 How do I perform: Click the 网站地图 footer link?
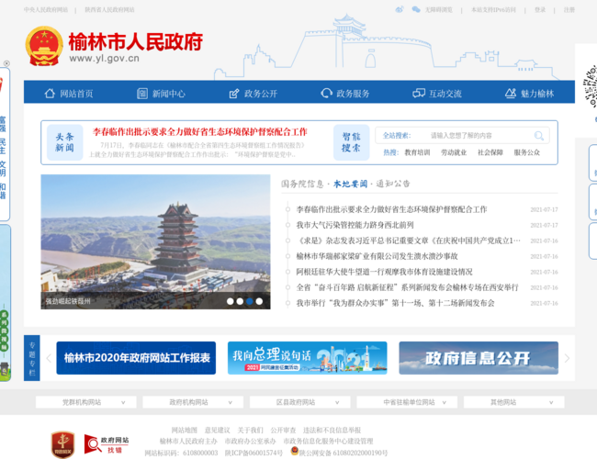pos(185,431)
